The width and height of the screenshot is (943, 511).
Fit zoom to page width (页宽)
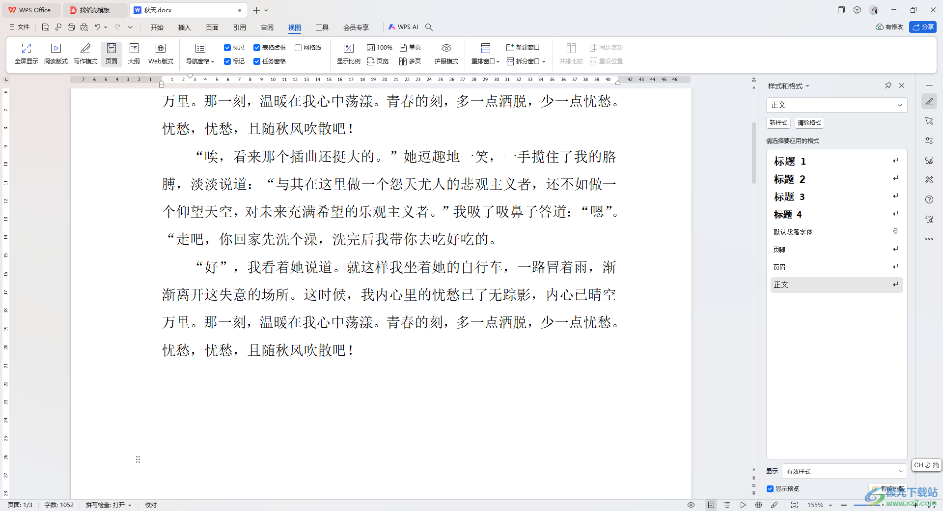point(378,61)
